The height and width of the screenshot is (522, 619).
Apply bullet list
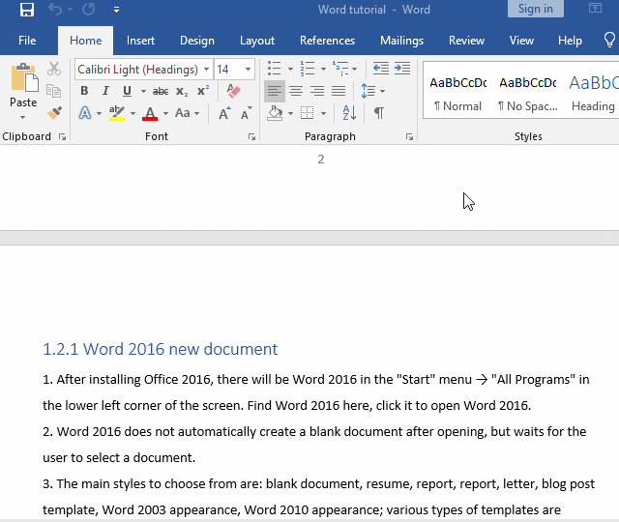pyautogui.click(x=275, y=69)
